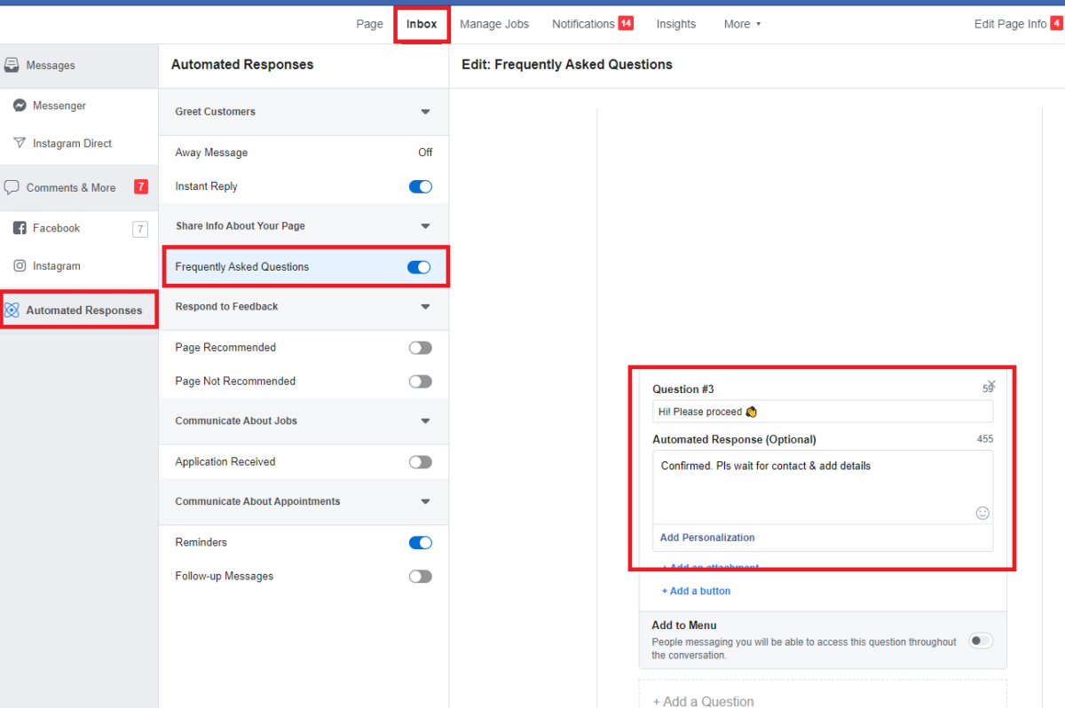
Task: Switch to the Insights tab
Action: (675, 24)
